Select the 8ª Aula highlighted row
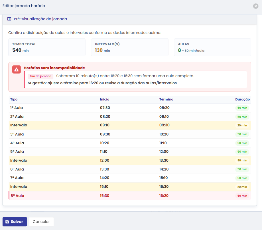 (130, 196)
